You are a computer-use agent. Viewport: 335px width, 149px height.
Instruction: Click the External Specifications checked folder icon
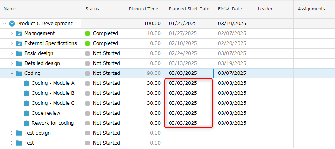tap(19, 43)
